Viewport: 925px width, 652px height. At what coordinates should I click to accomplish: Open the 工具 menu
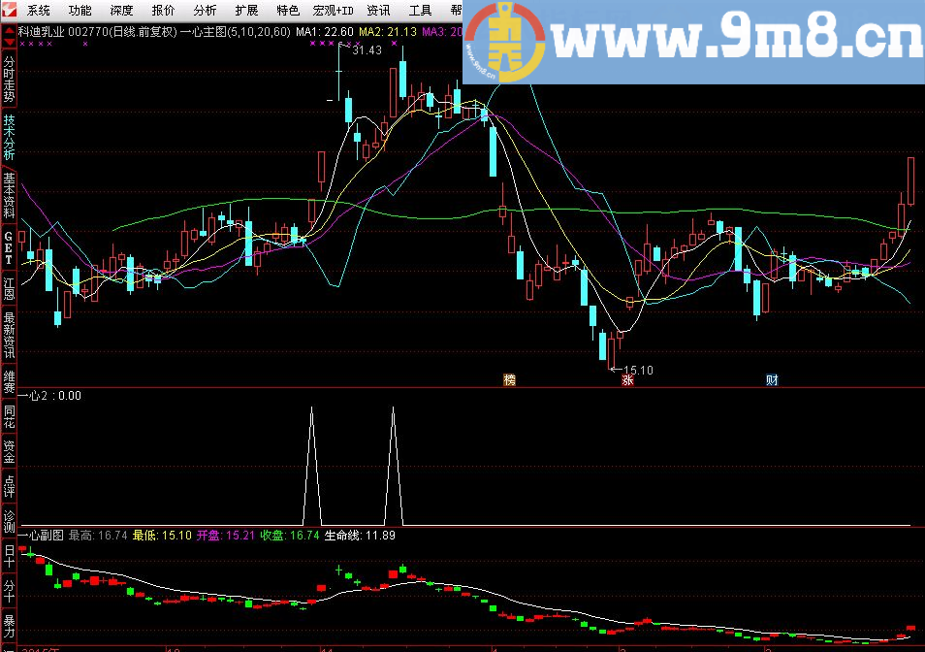420,12
